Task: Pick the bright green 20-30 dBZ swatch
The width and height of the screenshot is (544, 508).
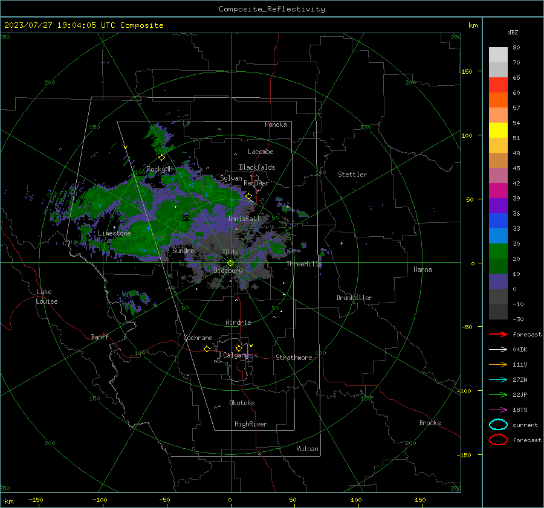Action: point(498,251)
